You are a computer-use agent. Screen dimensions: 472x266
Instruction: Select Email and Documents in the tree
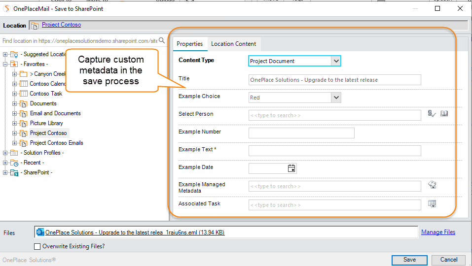[x=55, y=113]
